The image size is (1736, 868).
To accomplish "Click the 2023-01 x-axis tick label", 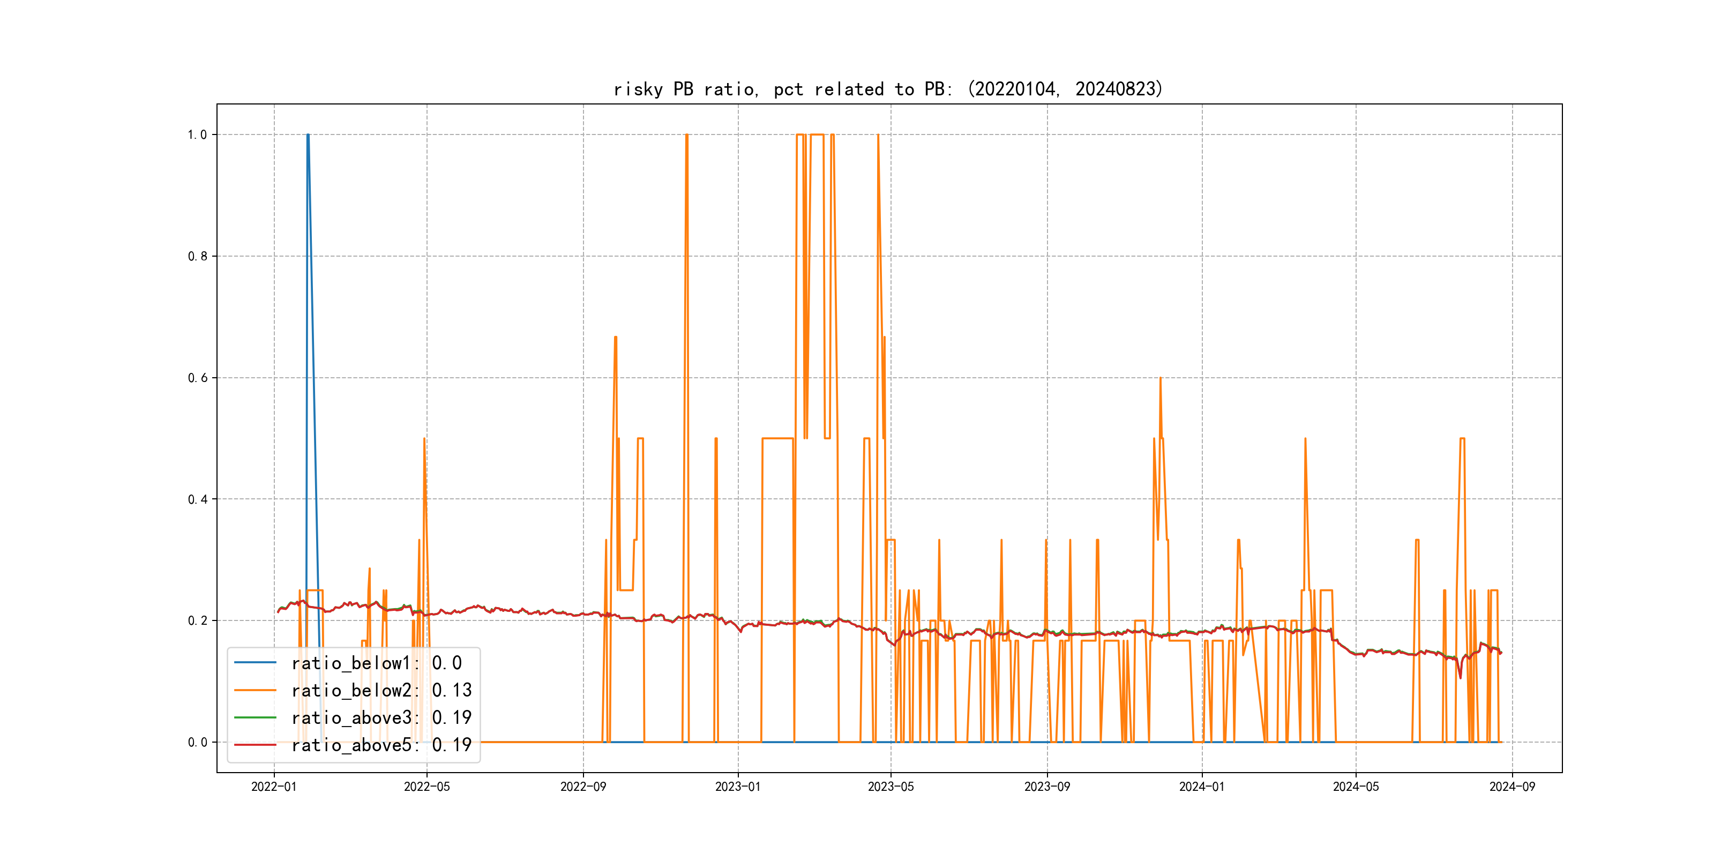I will [738, 787].
